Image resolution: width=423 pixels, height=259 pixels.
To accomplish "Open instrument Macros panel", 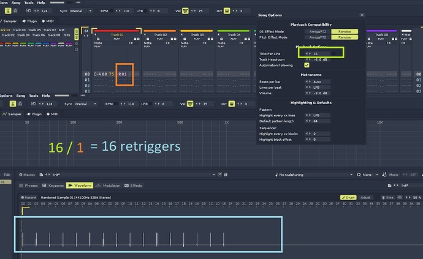I will pyautogui.click(x=27, y=175).
